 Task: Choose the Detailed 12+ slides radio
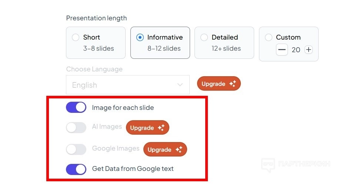click(204, 37)
